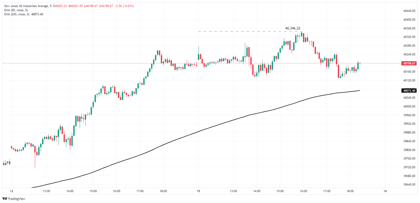
Task: Click the black 40073.40 EMA price label
Action: click(x=409, y=91)
